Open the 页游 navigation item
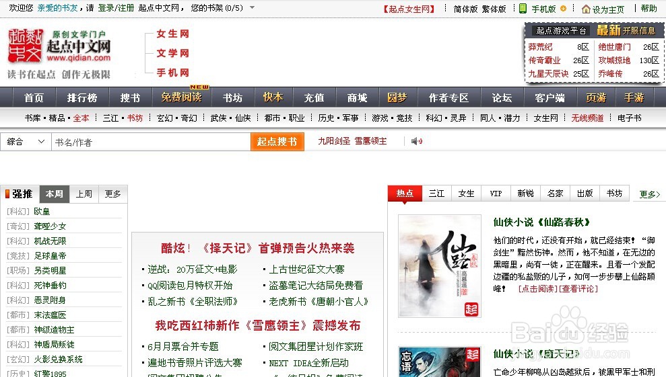This screenshot has height=377, width=666. tap(596, 97)
